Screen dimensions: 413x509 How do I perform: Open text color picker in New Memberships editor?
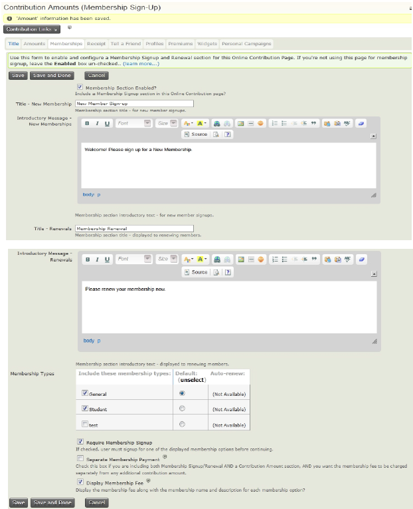(x=187, y=123)
